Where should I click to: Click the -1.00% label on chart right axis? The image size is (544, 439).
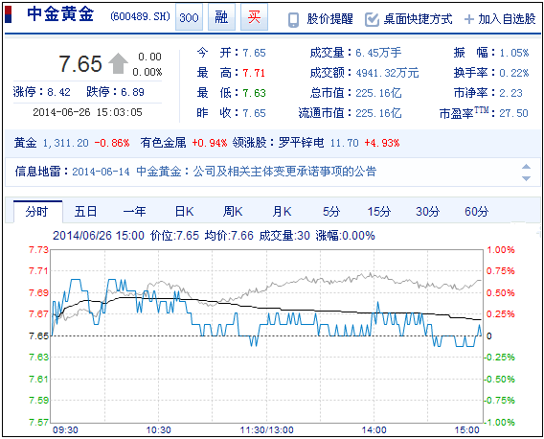point(500,423)
